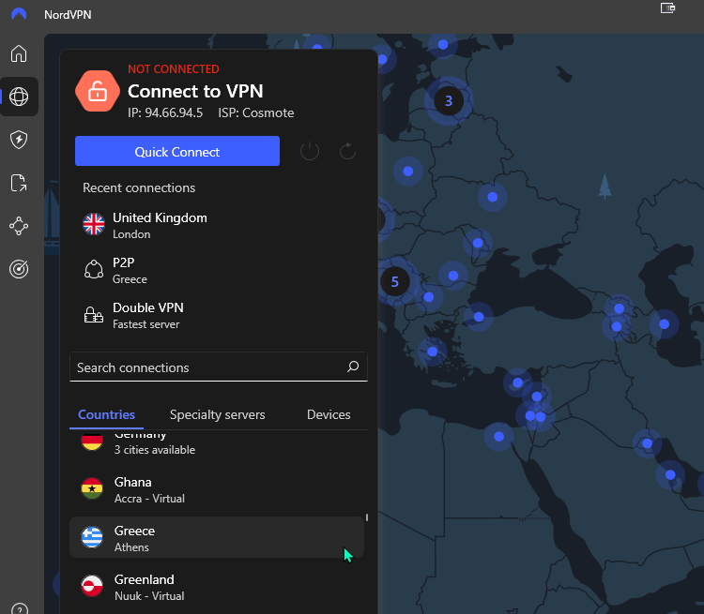This screenshot has width=704, height=614.
Task: Click the map cluster marker labeled 5
Action: (x=394, y=281)
